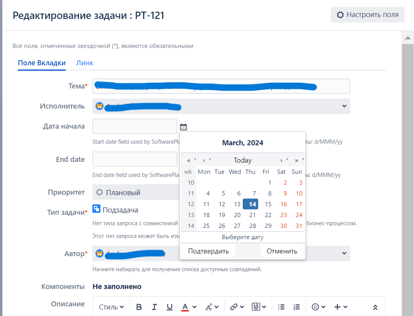Open the insert more content plus icon
The width and height of the screenshot is (414, 316).
pos(338,306)
